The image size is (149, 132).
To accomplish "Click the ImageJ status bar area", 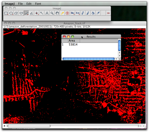I will point(57,18).
